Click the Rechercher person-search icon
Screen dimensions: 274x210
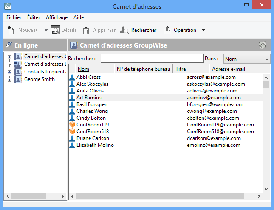tap(125, 30)
